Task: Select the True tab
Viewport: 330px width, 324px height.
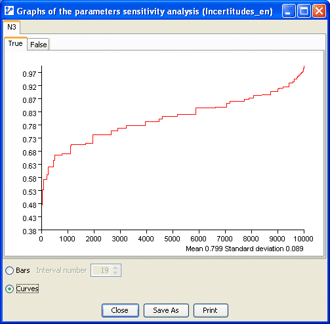Action: pos(15,43)
